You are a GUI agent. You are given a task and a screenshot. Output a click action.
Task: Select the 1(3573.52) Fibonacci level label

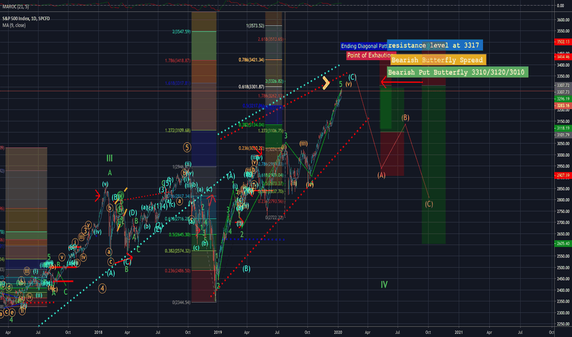(255, 26)
